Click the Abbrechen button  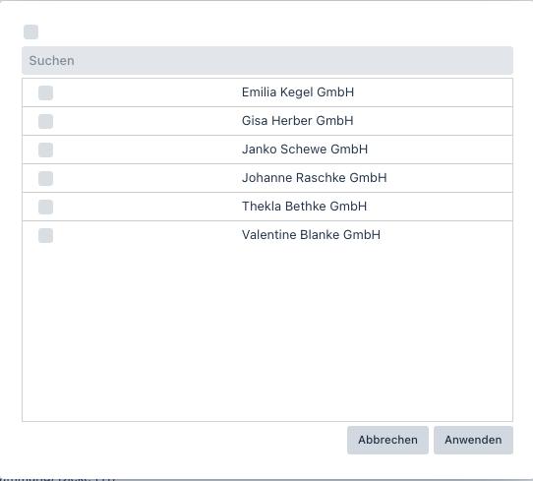[x=387, y=440]
